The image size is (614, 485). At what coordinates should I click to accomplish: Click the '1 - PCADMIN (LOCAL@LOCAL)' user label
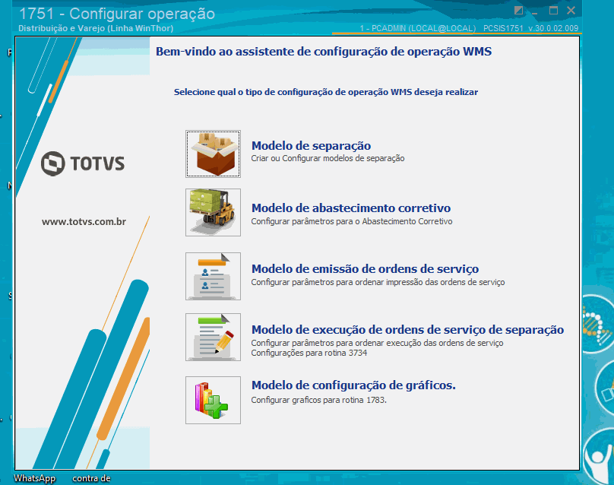[418, 28]
